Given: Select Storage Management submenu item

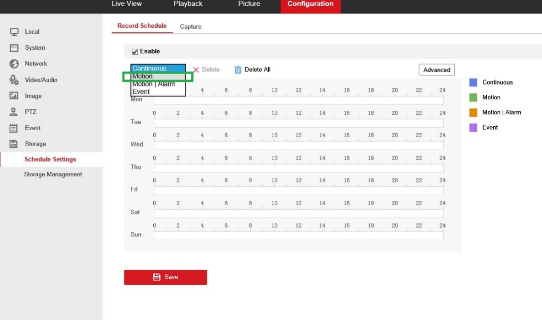Looking at the screenshot, I should coord(53,174).
